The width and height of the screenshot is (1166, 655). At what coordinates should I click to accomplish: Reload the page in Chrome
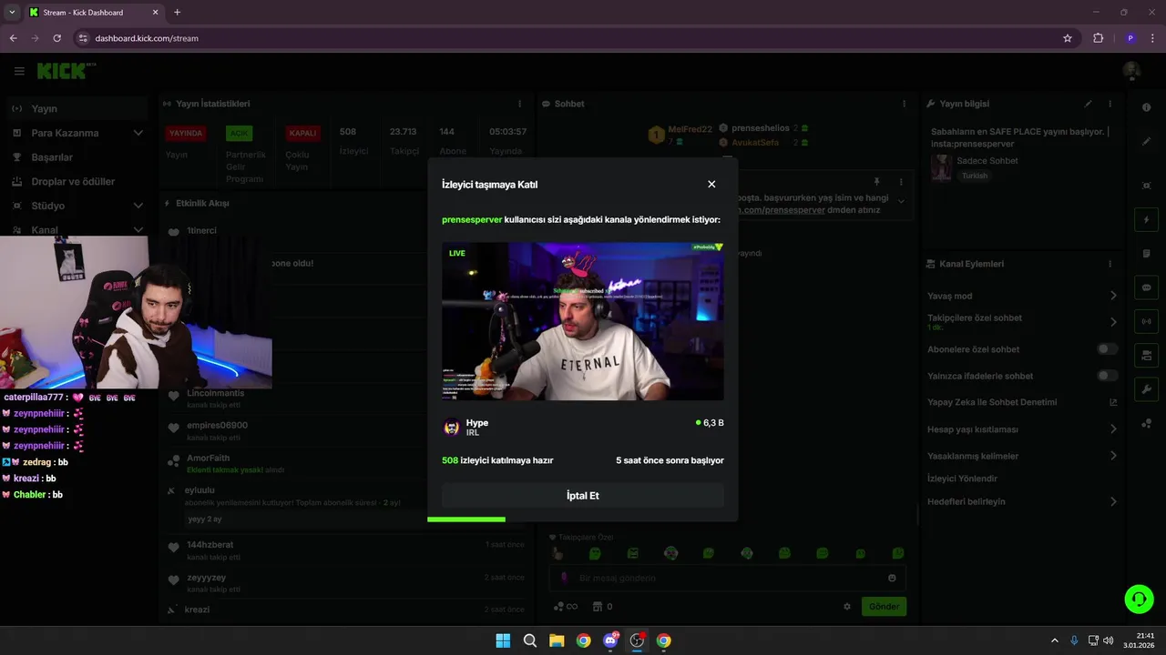57,38
